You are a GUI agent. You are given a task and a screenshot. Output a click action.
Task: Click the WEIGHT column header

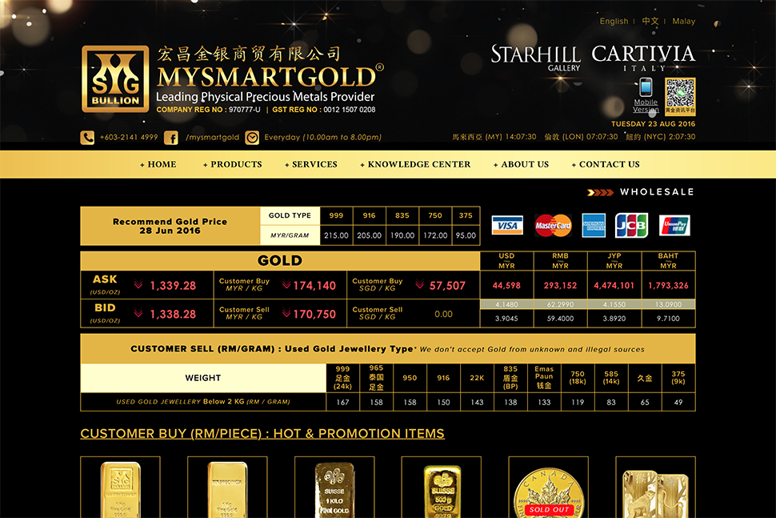203,378
